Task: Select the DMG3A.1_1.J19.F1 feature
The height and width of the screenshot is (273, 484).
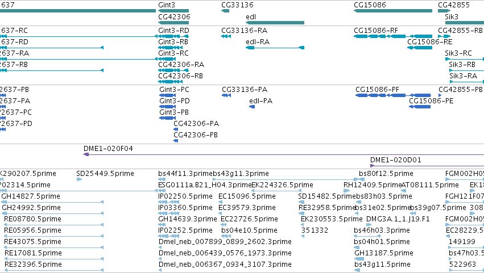Action: (398, 220)
